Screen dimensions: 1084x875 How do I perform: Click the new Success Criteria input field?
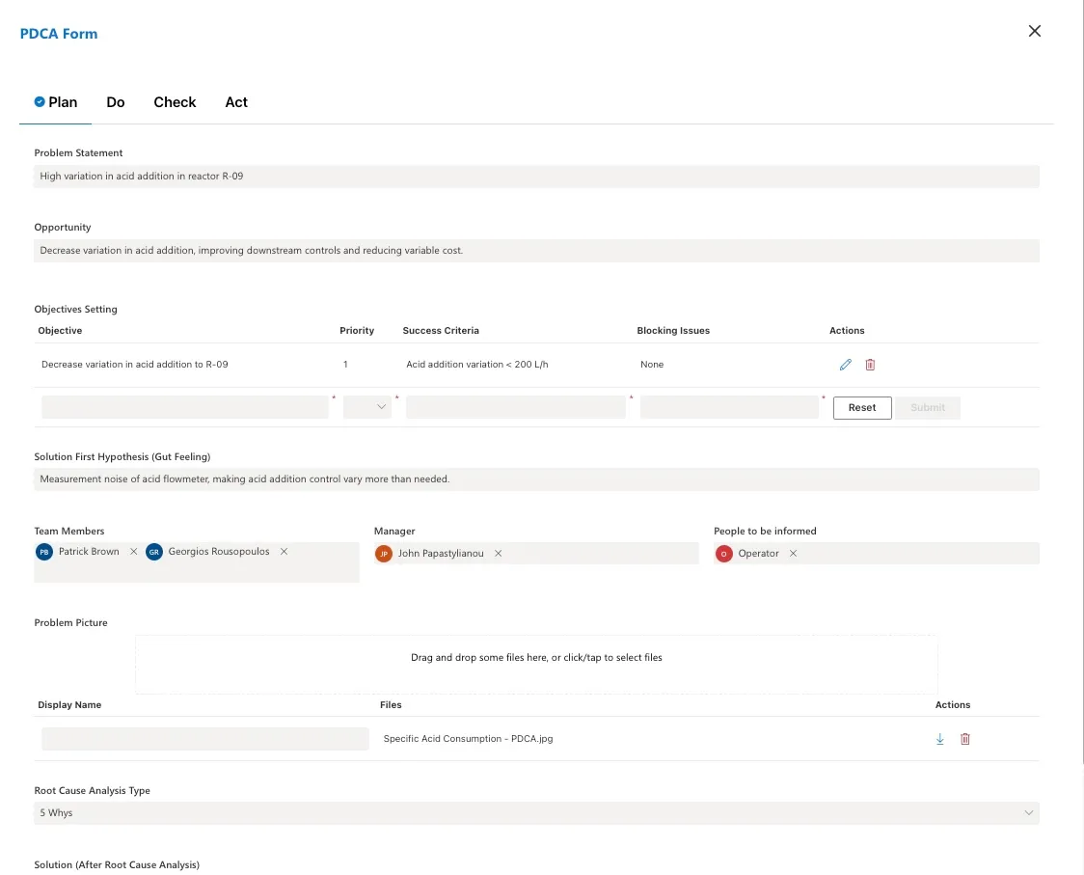click(x=516, y=407)
